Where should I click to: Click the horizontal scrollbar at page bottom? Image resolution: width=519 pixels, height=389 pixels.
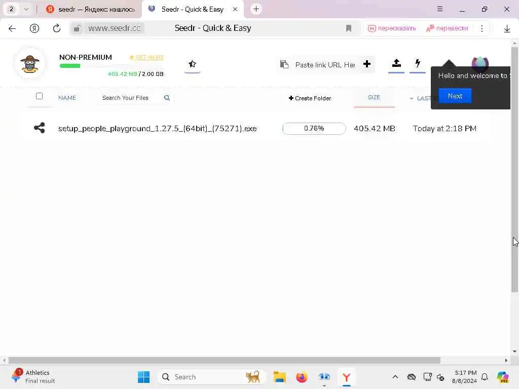tap(225, 360)
